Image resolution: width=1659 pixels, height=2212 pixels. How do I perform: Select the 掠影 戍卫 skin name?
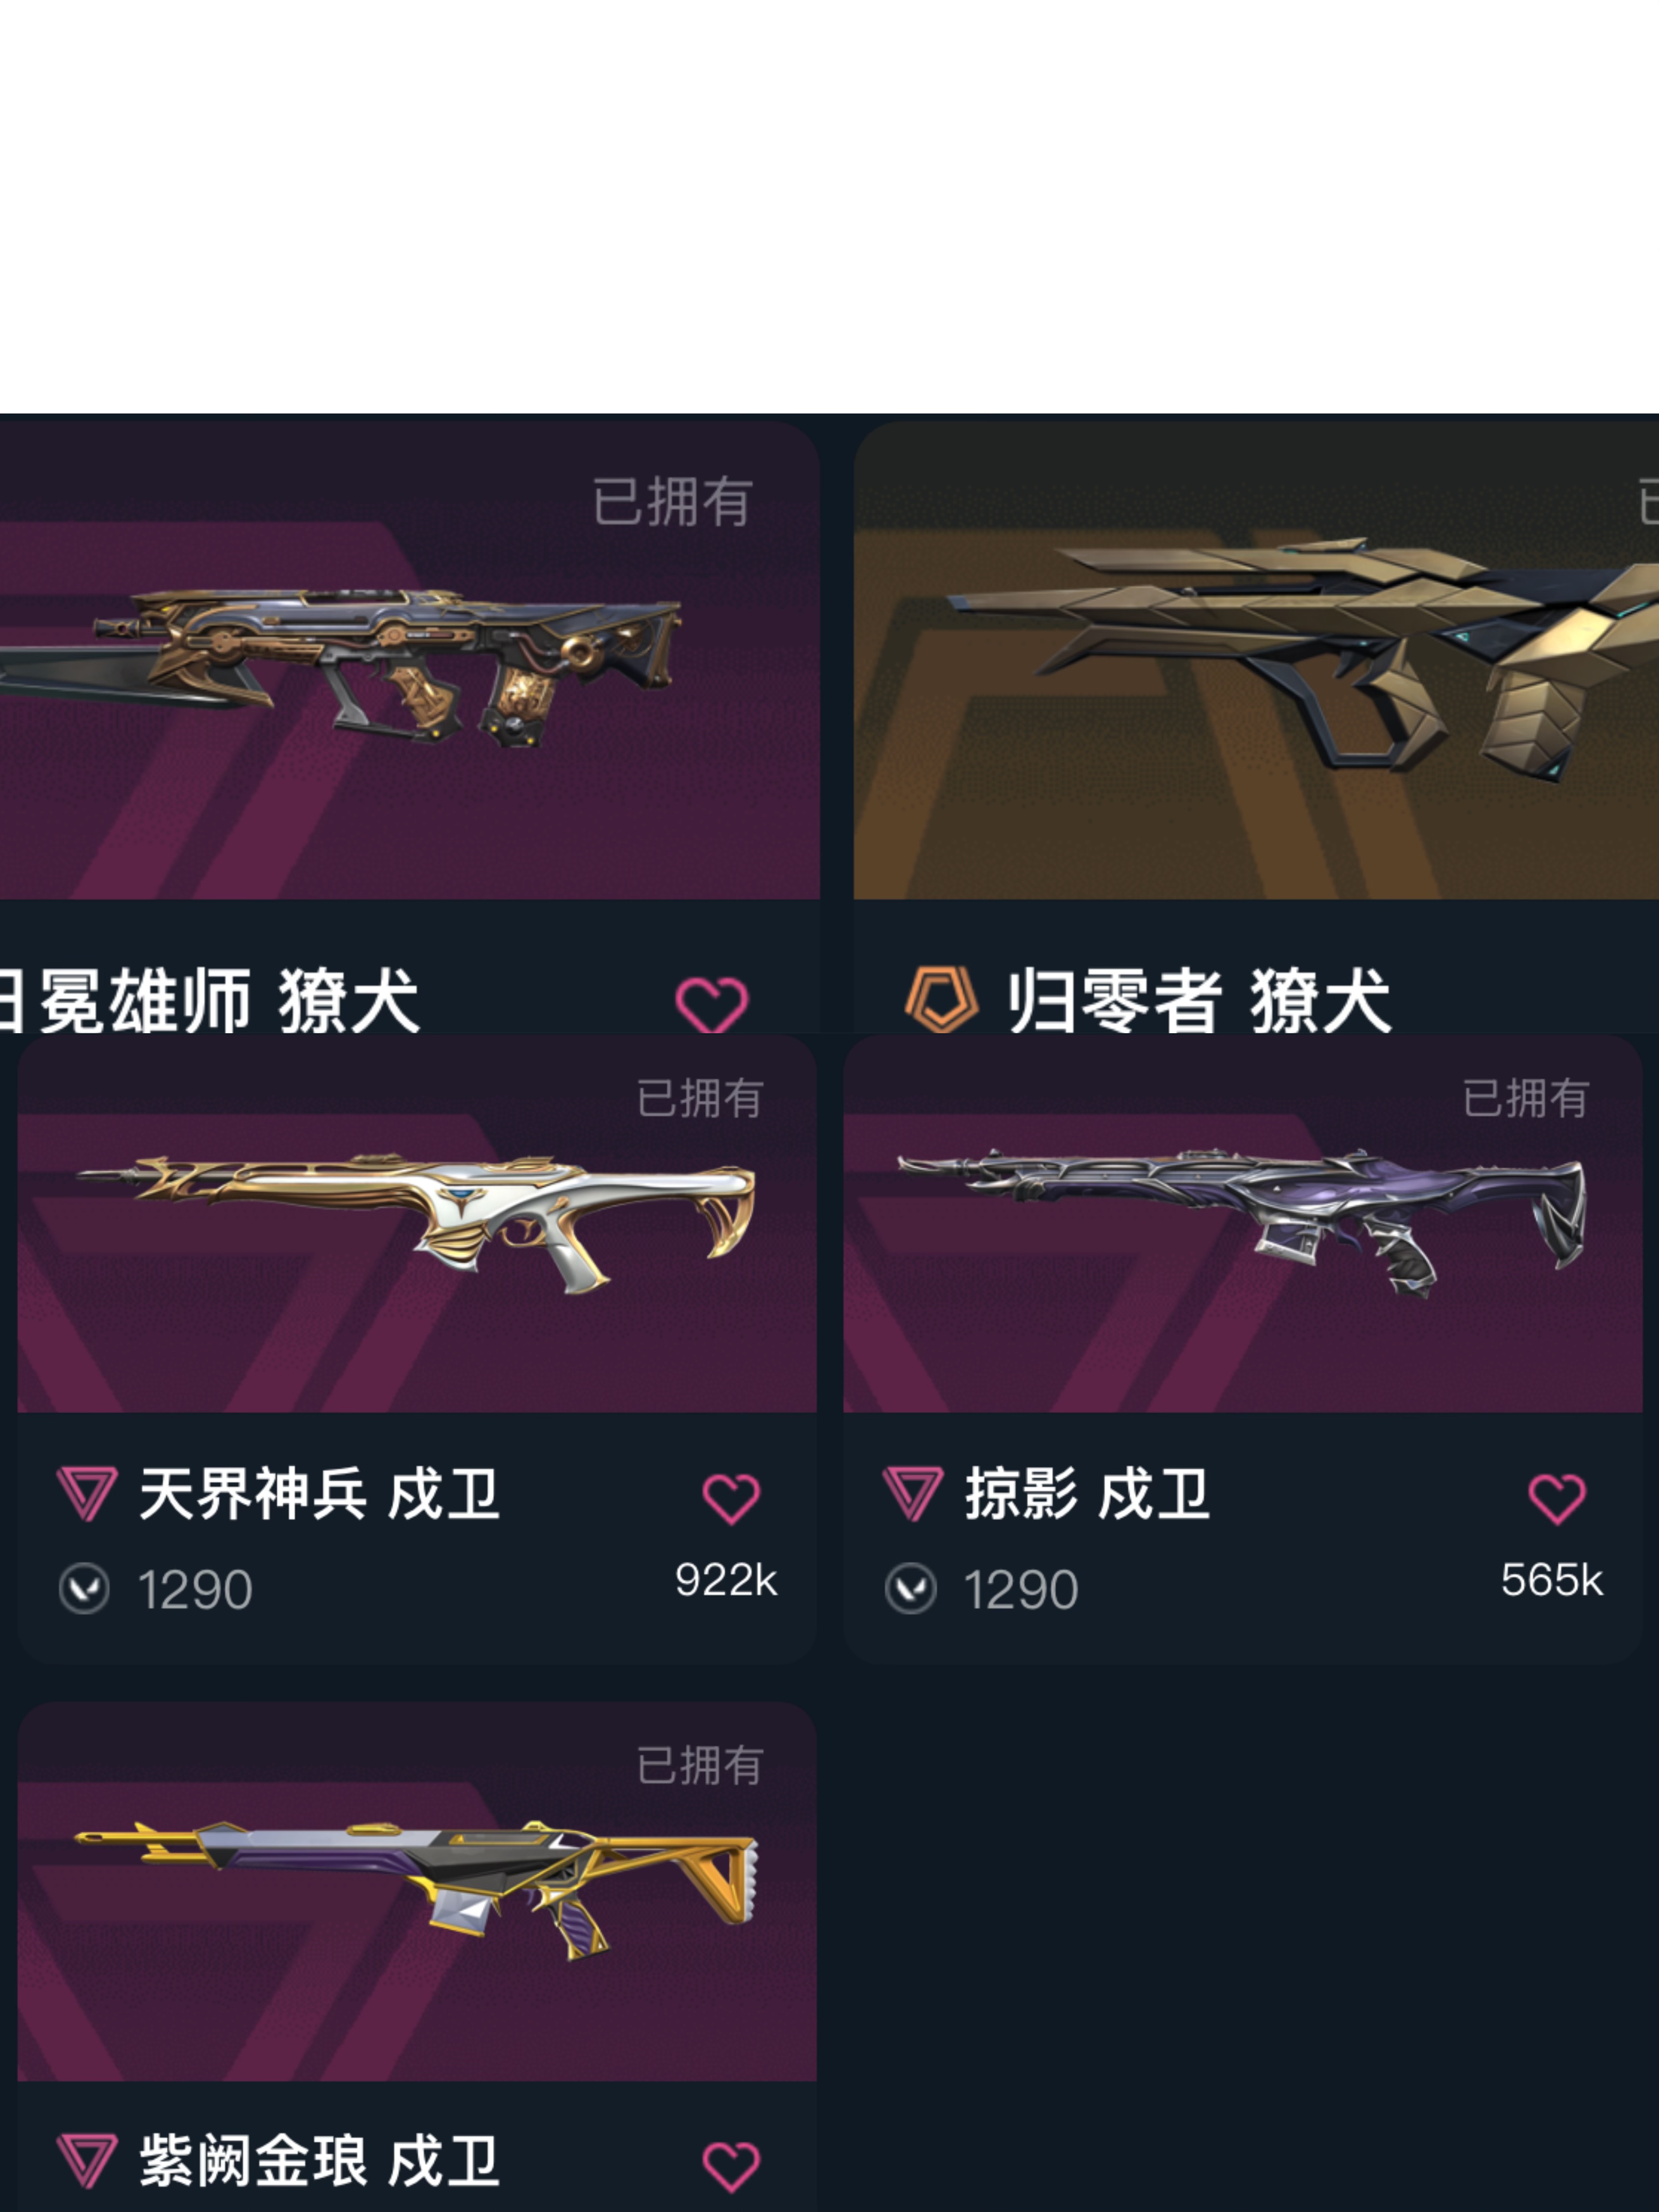pyautogui.click(x=1087, y=1494)
